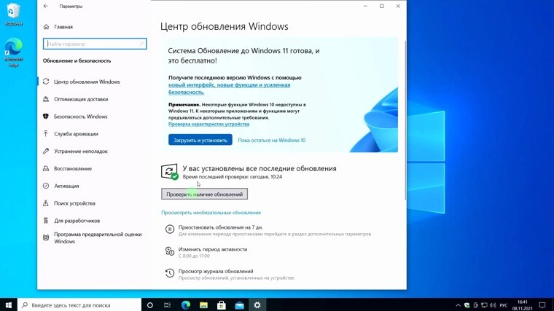Open Microsoft Store from taskbar

tap(222, 305)
